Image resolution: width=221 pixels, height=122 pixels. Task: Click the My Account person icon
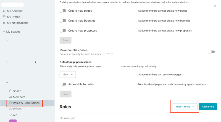(4, 11)
